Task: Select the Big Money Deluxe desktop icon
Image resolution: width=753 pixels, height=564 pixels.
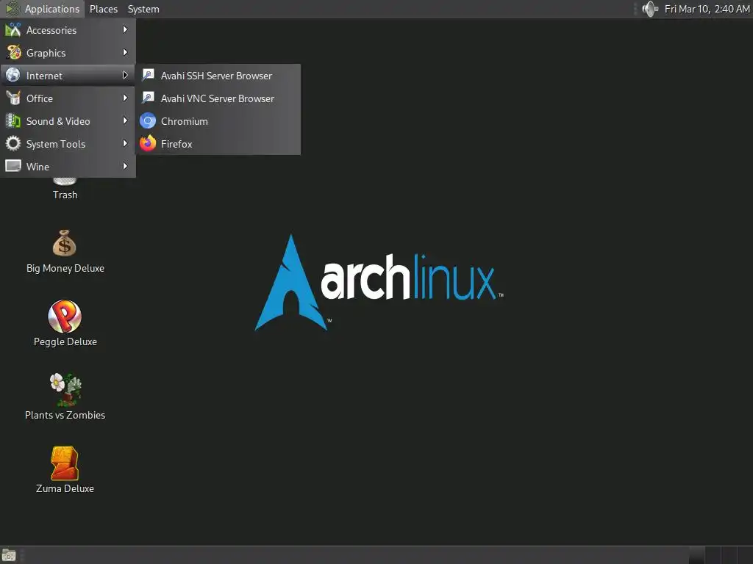Action: 65,244
